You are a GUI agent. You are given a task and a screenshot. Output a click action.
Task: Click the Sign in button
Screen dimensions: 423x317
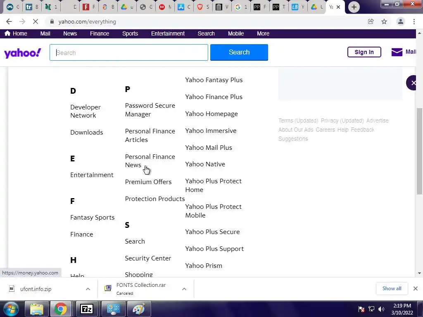tap(364, 52)
